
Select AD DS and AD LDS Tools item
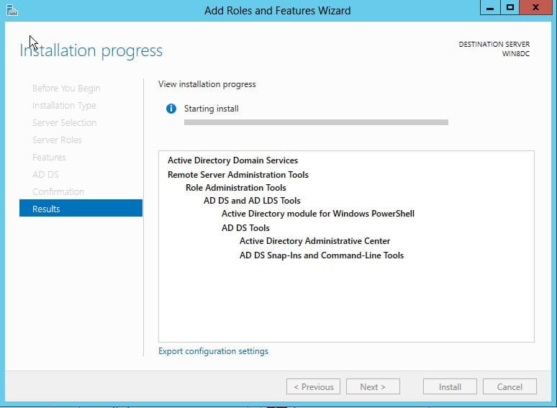click(x=252, y=201)
